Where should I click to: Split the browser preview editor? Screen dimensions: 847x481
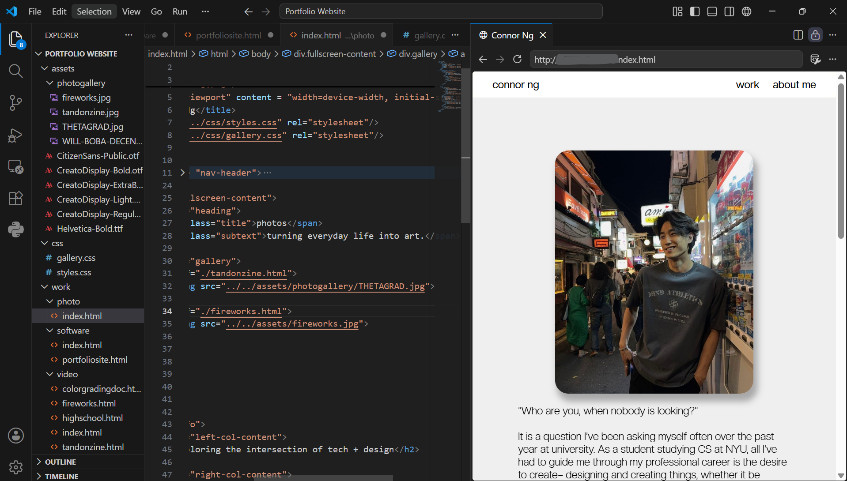[x=798, y=35]
